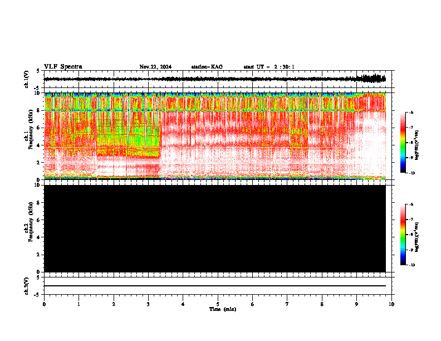Click the "VLF Spectra" title text

[63, 67]
